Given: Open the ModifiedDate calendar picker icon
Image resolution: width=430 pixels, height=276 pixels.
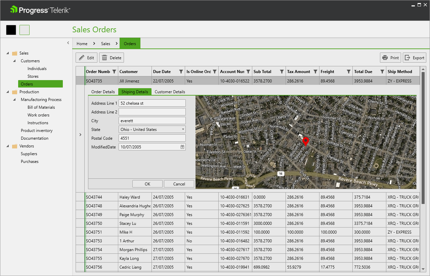Looking at the screenshot, I should point(182,147).
